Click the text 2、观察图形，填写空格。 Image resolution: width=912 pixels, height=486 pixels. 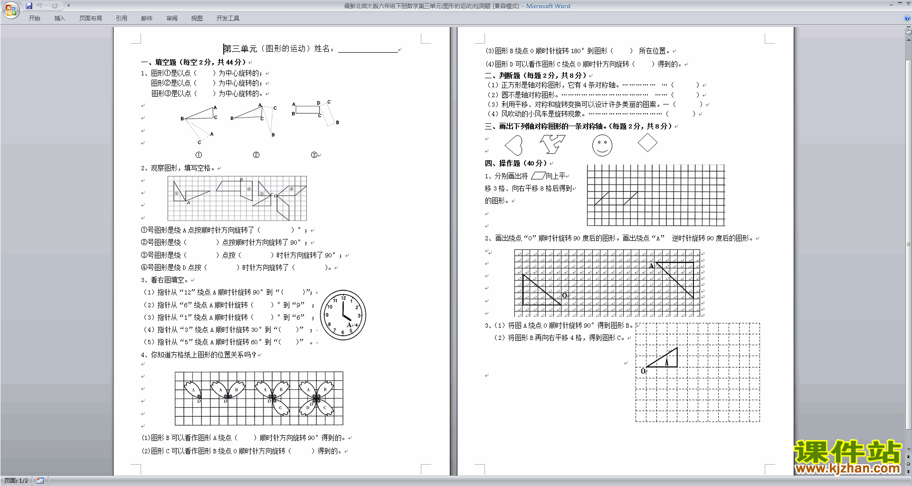pyautogui.click(x=178, y=168)
